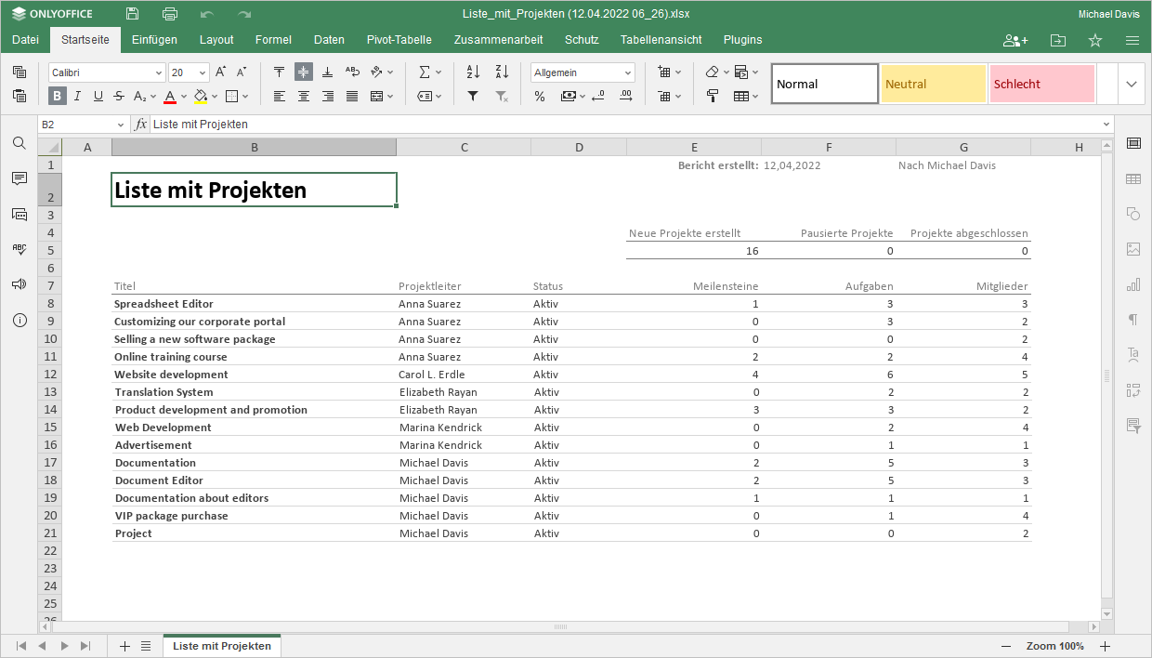Open spell checking in left sidebar
Viewport: 1152px width, 658px height.
point(20,249)
